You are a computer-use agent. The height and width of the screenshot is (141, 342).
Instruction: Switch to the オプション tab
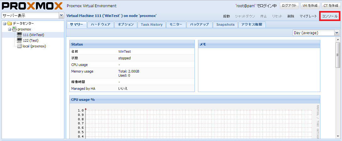[x=126, y=25]
